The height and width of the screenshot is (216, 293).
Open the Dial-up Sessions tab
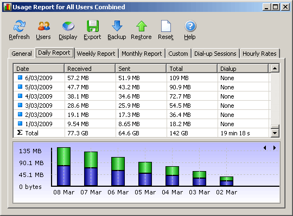tap(215, 54)
